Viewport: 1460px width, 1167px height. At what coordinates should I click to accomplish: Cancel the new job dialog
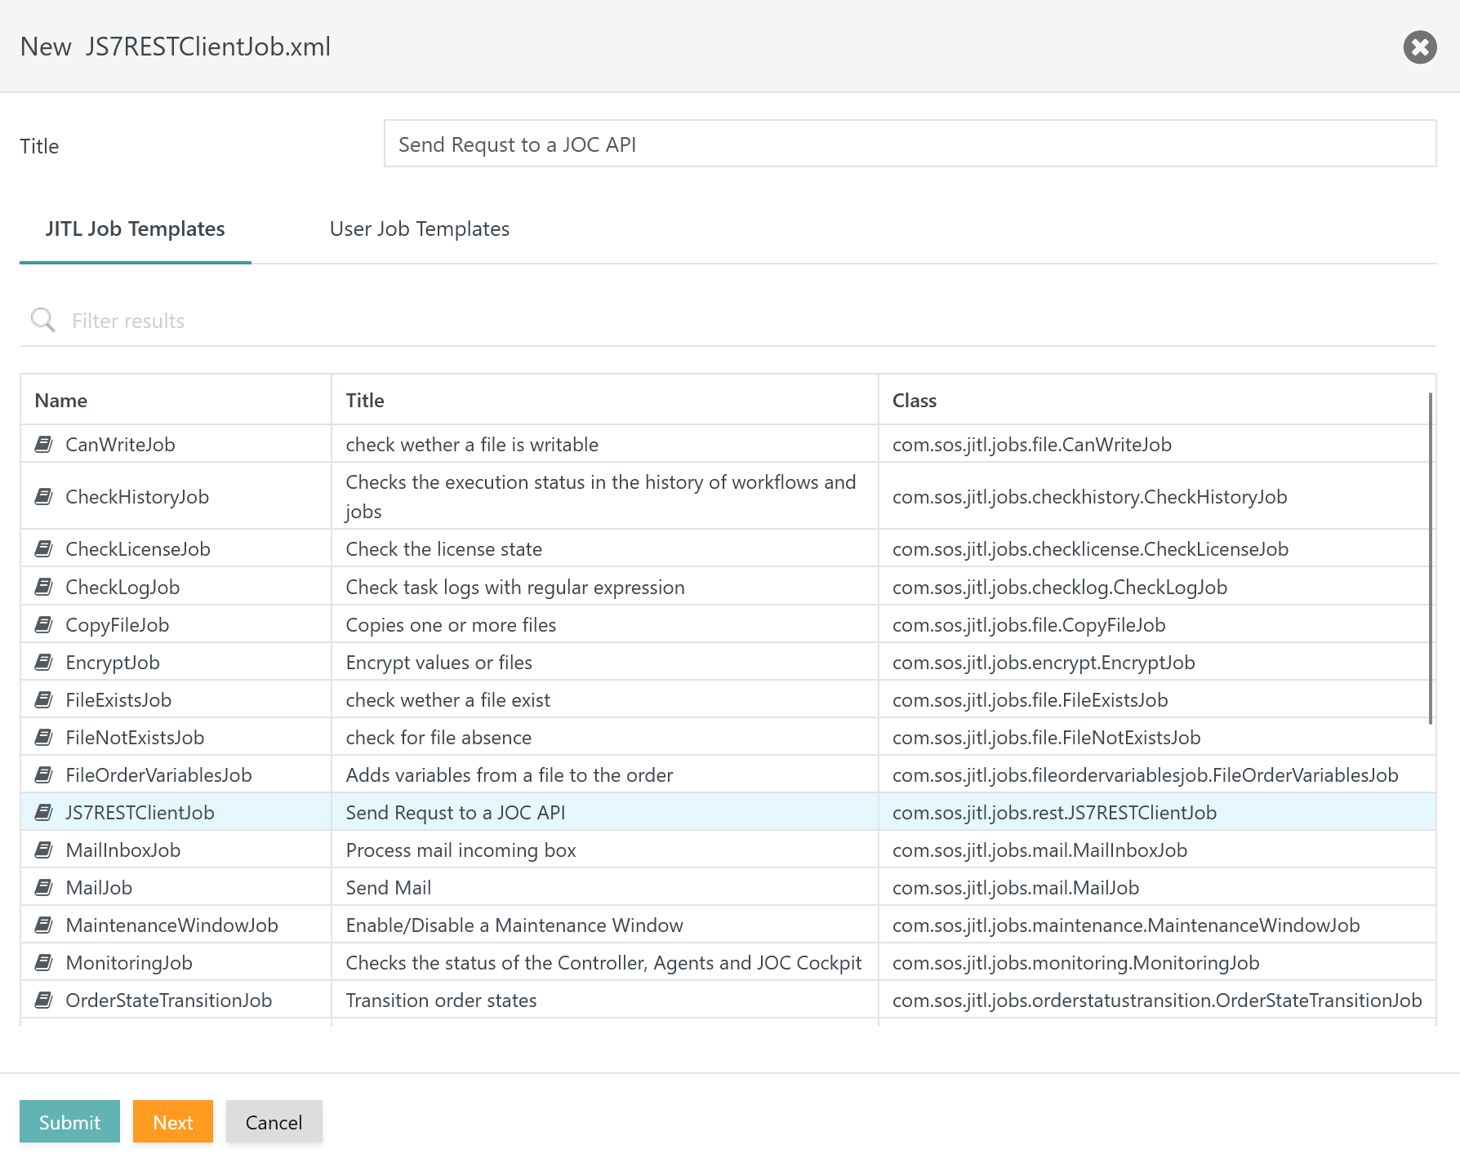tap(274, 1122)
